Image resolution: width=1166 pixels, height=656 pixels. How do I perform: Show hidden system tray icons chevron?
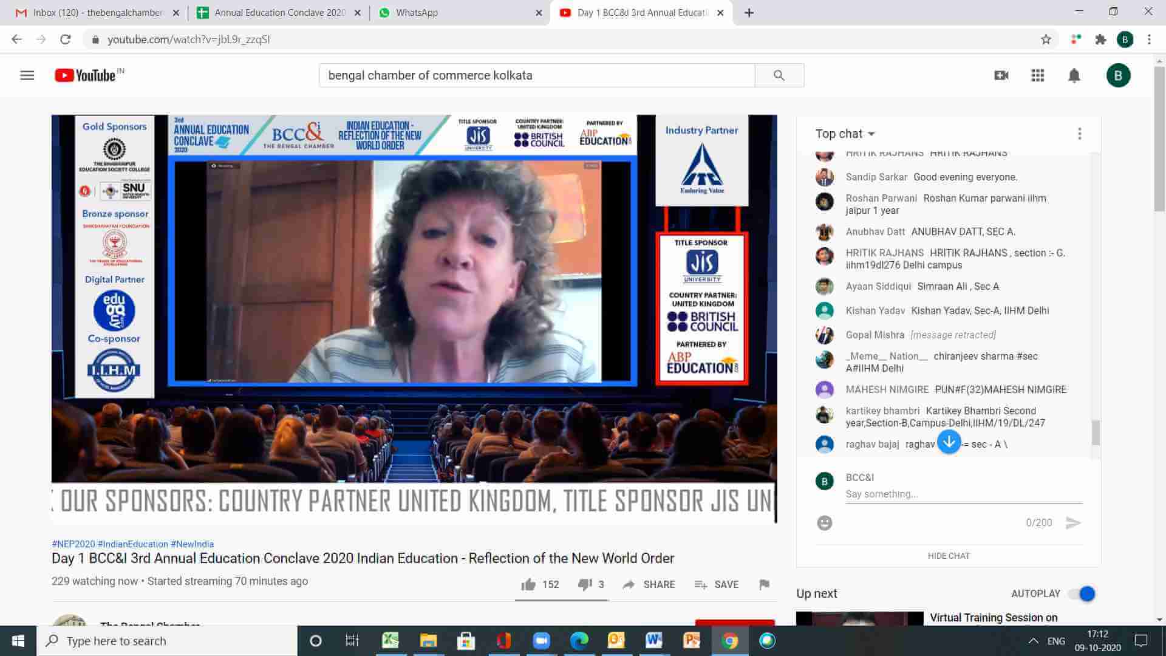point(1033,641)
